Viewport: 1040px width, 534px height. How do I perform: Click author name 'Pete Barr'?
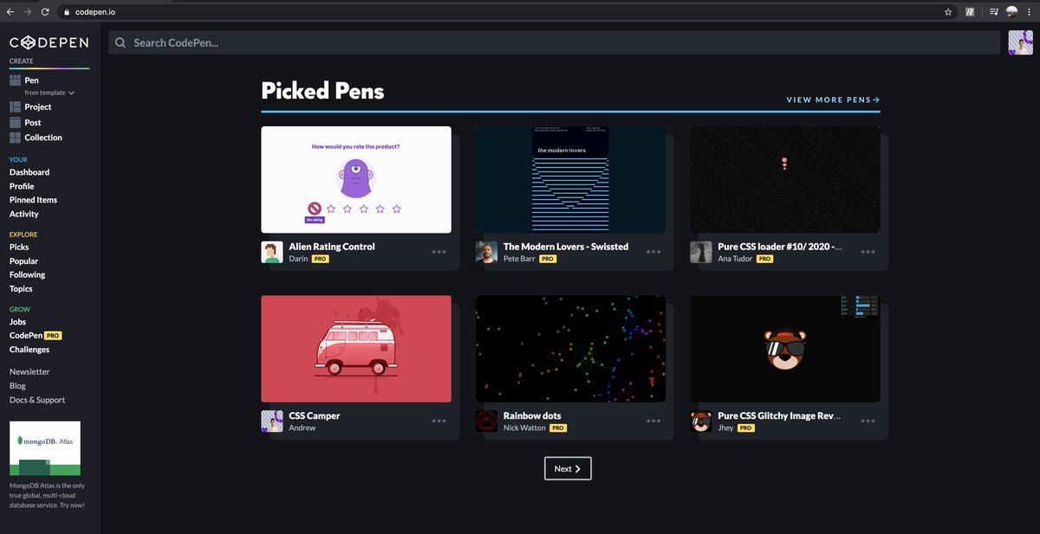tap(519, 259)
